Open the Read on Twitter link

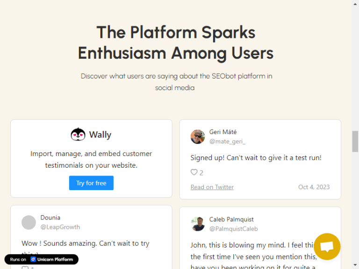(212, 187)
